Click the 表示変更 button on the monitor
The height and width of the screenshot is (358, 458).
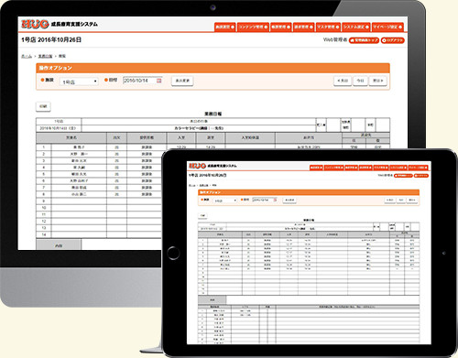tap(182, 81)
